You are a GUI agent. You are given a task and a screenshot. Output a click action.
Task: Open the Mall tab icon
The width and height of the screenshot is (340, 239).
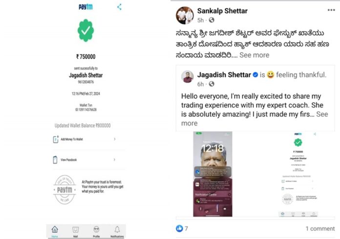75,231
